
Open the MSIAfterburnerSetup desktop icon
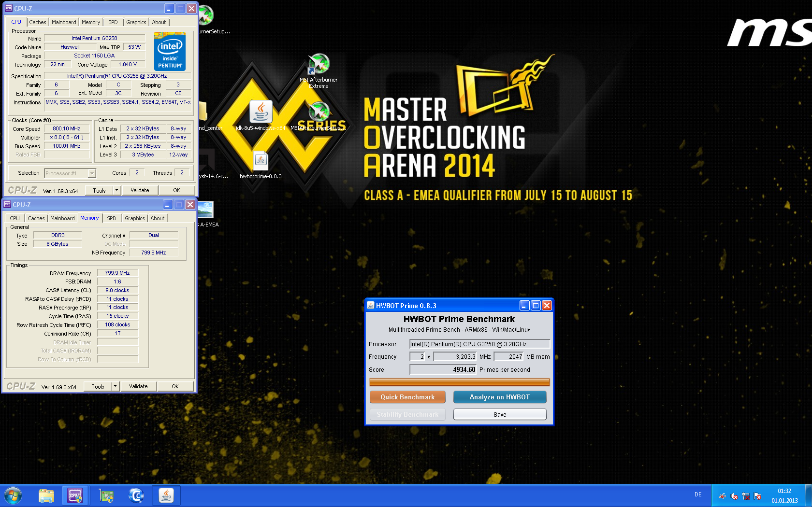[x=319, y=116]
